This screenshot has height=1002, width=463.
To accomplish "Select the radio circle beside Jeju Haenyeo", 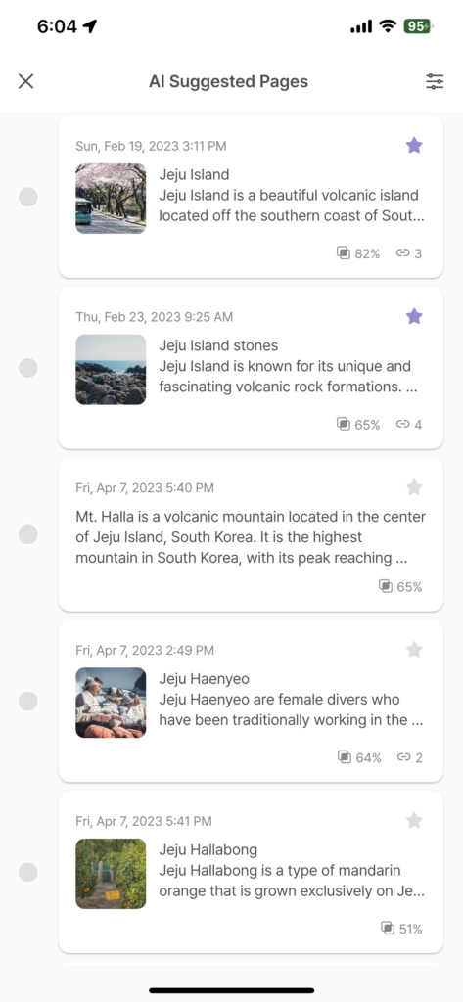I will coord(27,701).
